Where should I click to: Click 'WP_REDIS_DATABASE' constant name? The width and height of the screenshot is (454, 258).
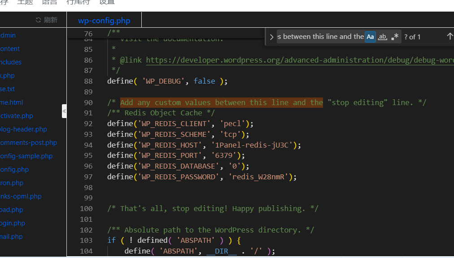pos(179,166)
